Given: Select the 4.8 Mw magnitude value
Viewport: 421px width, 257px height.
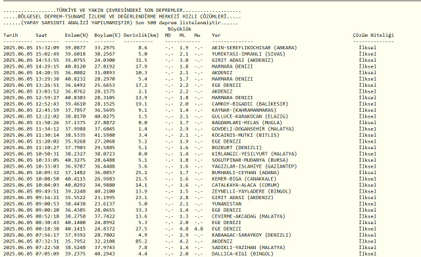Looking at the screenshot, I should 199,229.
